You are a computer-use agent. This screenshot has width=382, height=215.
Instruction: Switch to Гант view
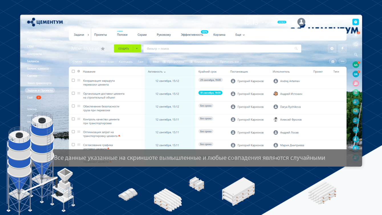(141, 62)
